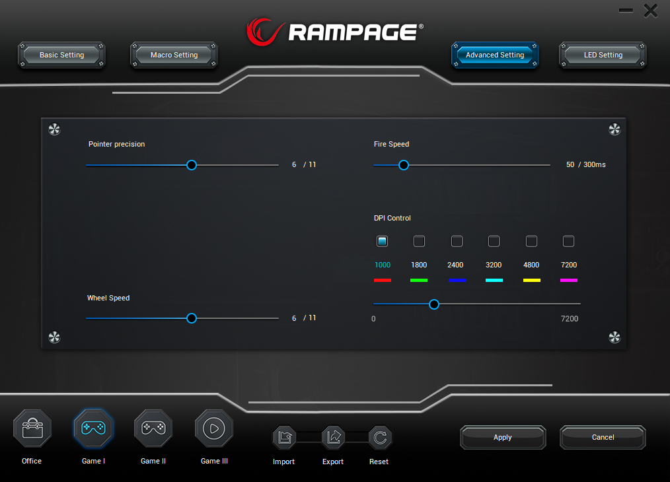
Task: Click the Reset circular arrow icon
Action: pyautogui.click(x=380, y=438)
